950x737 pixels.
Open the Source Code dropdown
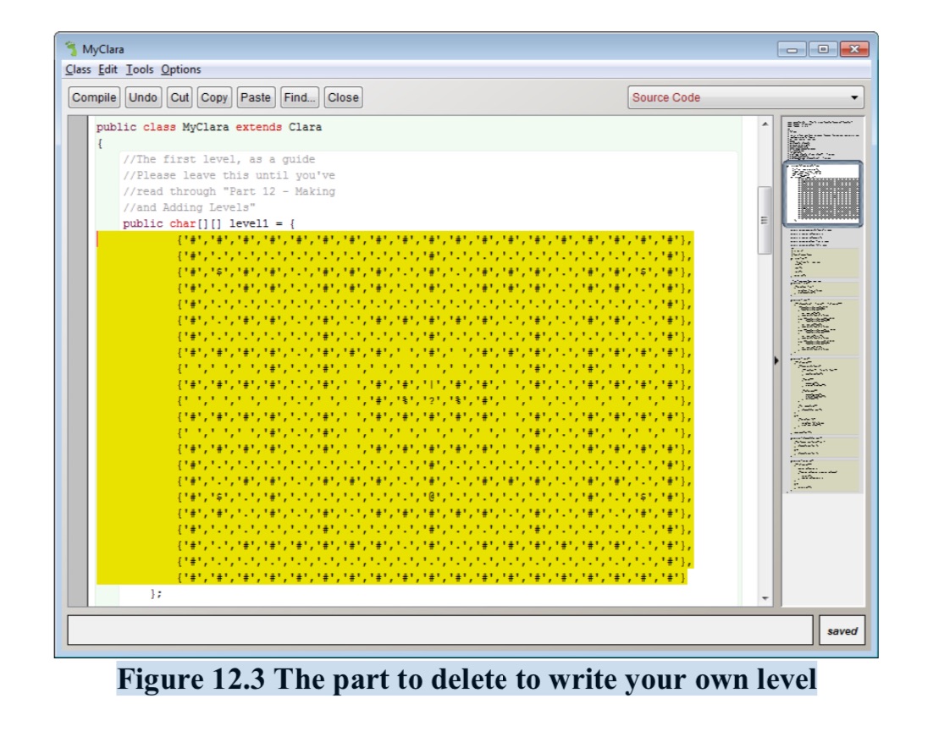[853, 97]
